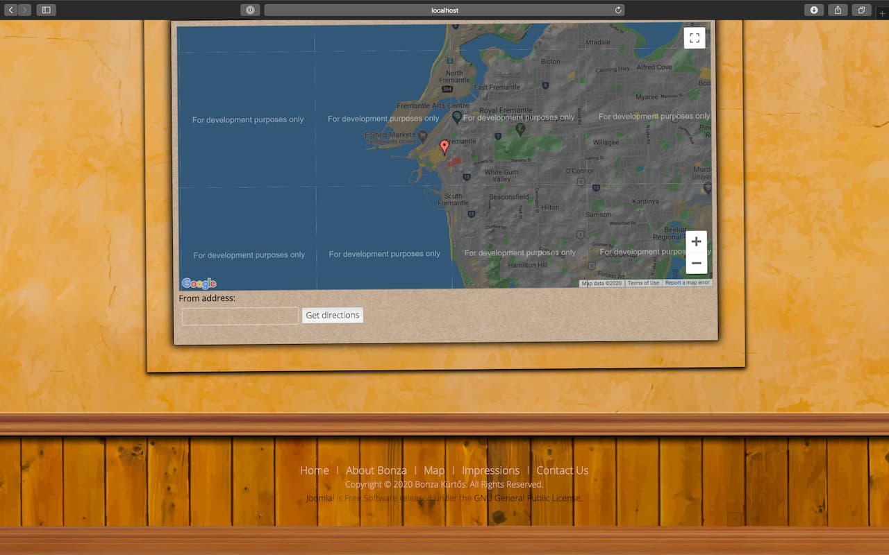Open Impressions in the footer menu

(x=490, y=470)
